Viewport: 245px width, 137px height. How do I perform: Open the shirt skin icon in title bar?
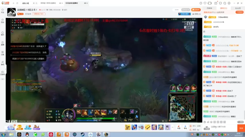click(220, 3)
